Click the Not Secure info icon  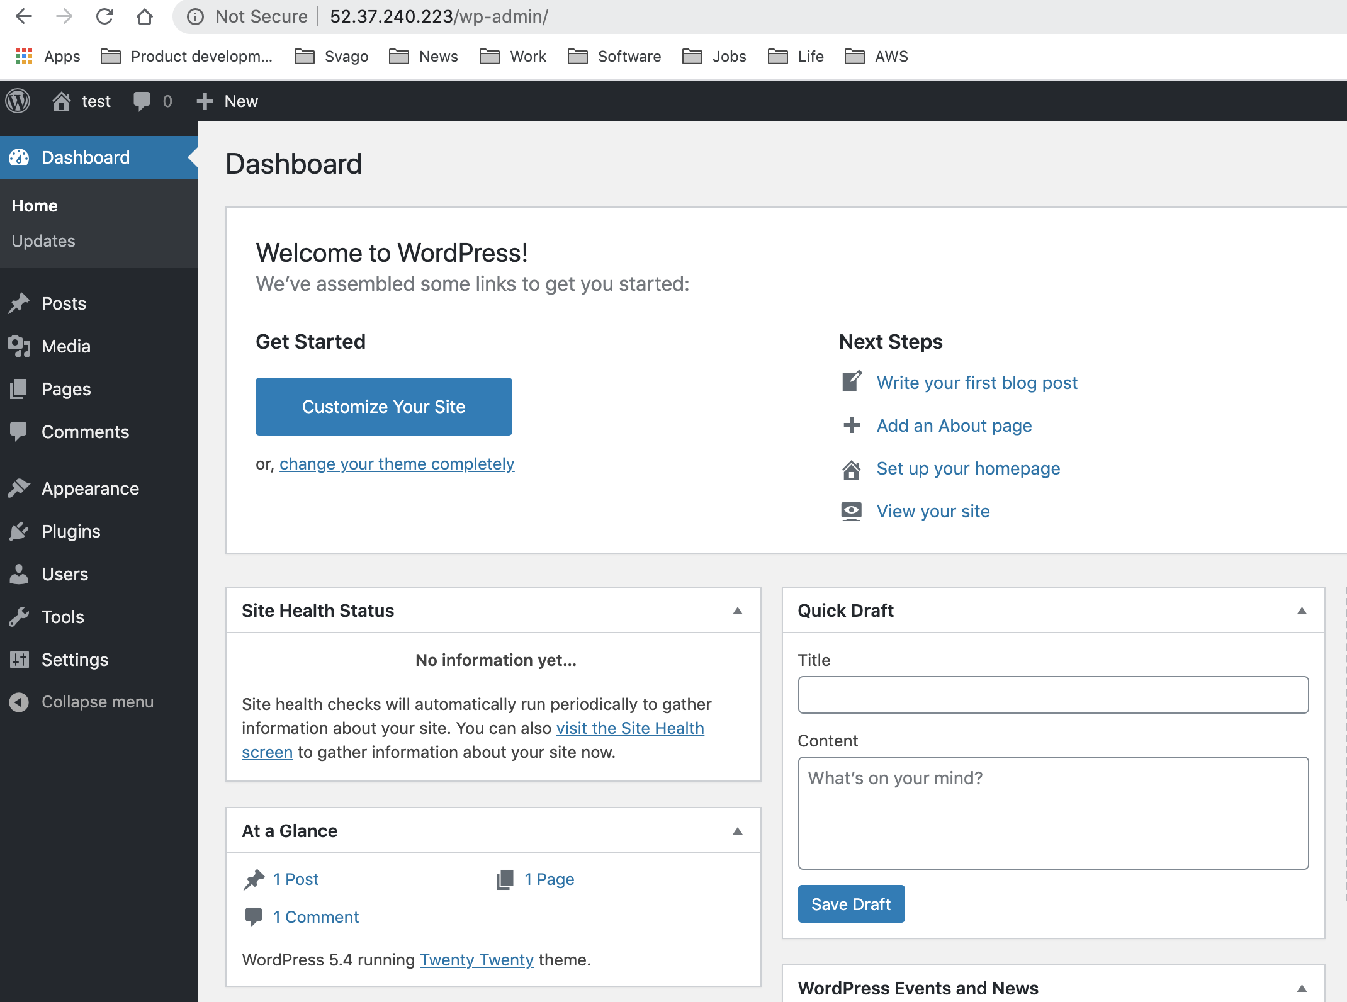[x=196, y=16]
